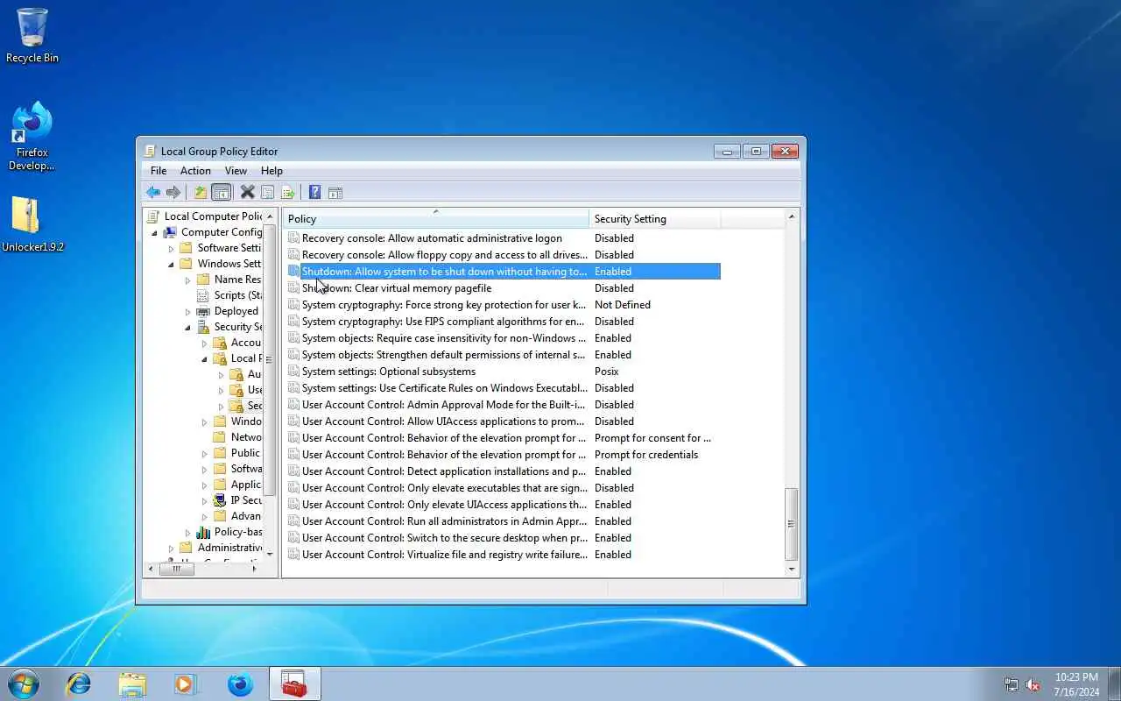Click the red toolbox taskbar icon
The image size is (1121, 701).
(294, 683)
